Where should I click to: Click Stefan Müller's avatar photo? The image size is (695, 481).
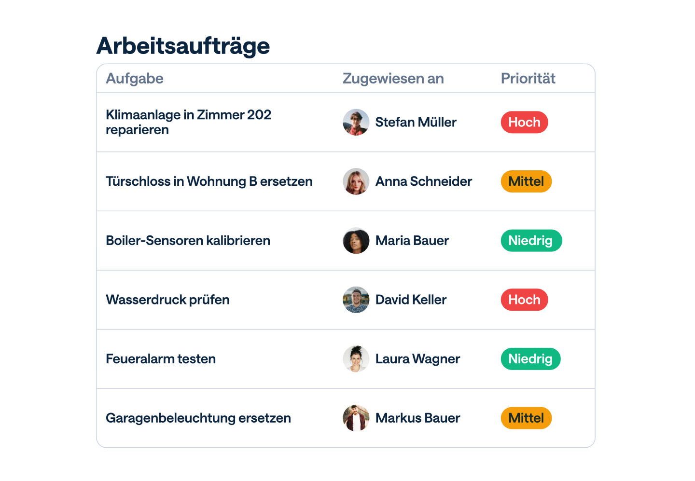tap(356, 122)
